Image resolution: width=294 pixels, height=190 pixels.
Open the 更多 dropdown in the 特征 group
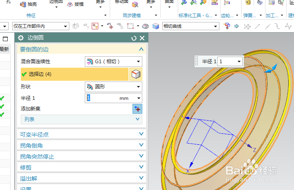point(100,7)
